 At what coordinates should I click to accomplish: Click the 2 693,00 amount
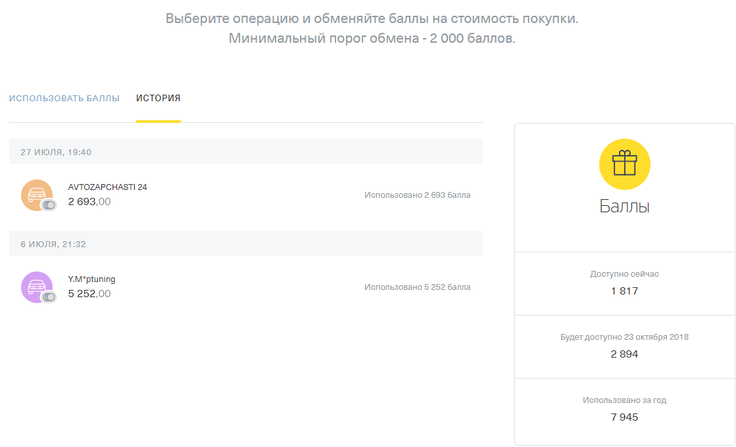point(89,202)
